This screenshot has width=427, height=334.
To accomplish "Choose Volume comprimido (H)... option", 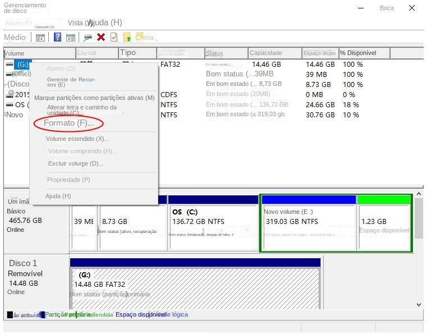I will (82, 151).
